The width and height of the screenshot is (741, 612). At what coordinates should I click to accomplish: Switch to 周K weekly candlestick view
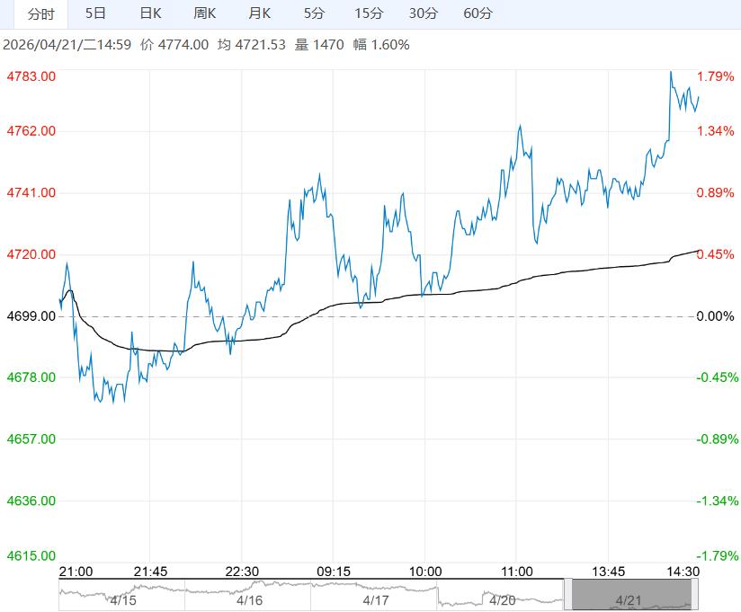(205, 13)
